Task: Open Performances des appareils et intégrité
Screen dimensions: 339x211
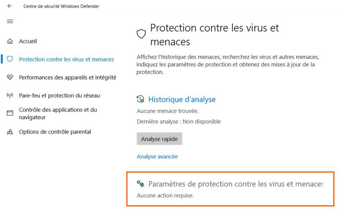Action: click(x=67, y=78)
